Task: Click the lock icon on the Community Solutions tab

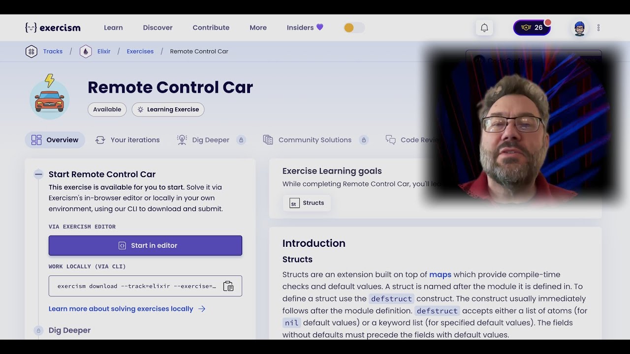Action: [x=364, y=140]
